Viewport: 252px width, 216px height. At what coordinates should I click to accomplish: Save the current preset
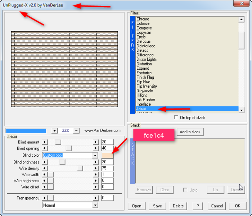tap(158, 206)
